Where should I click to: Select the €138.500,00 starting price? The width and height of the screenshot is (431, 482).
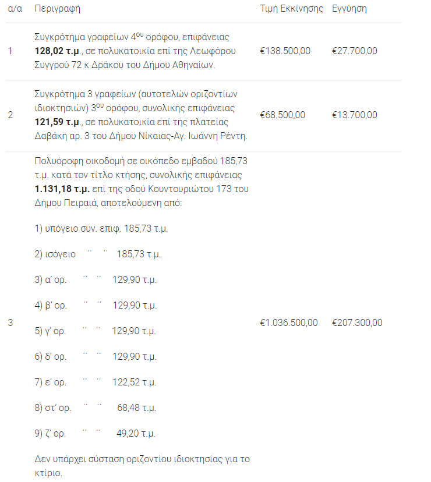[285, 51]
